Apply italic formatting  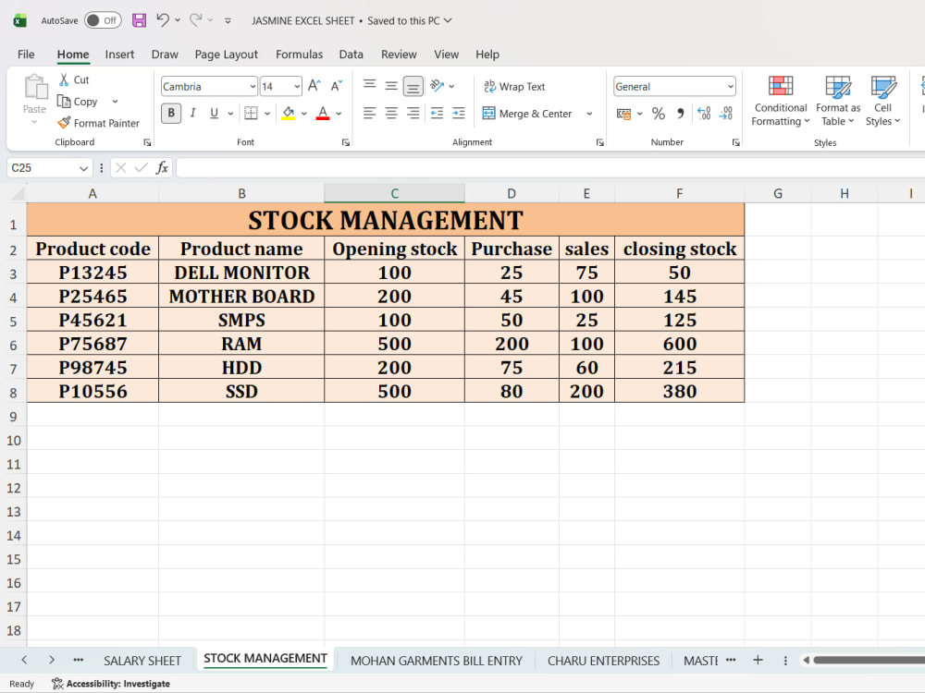coord(193,113)
